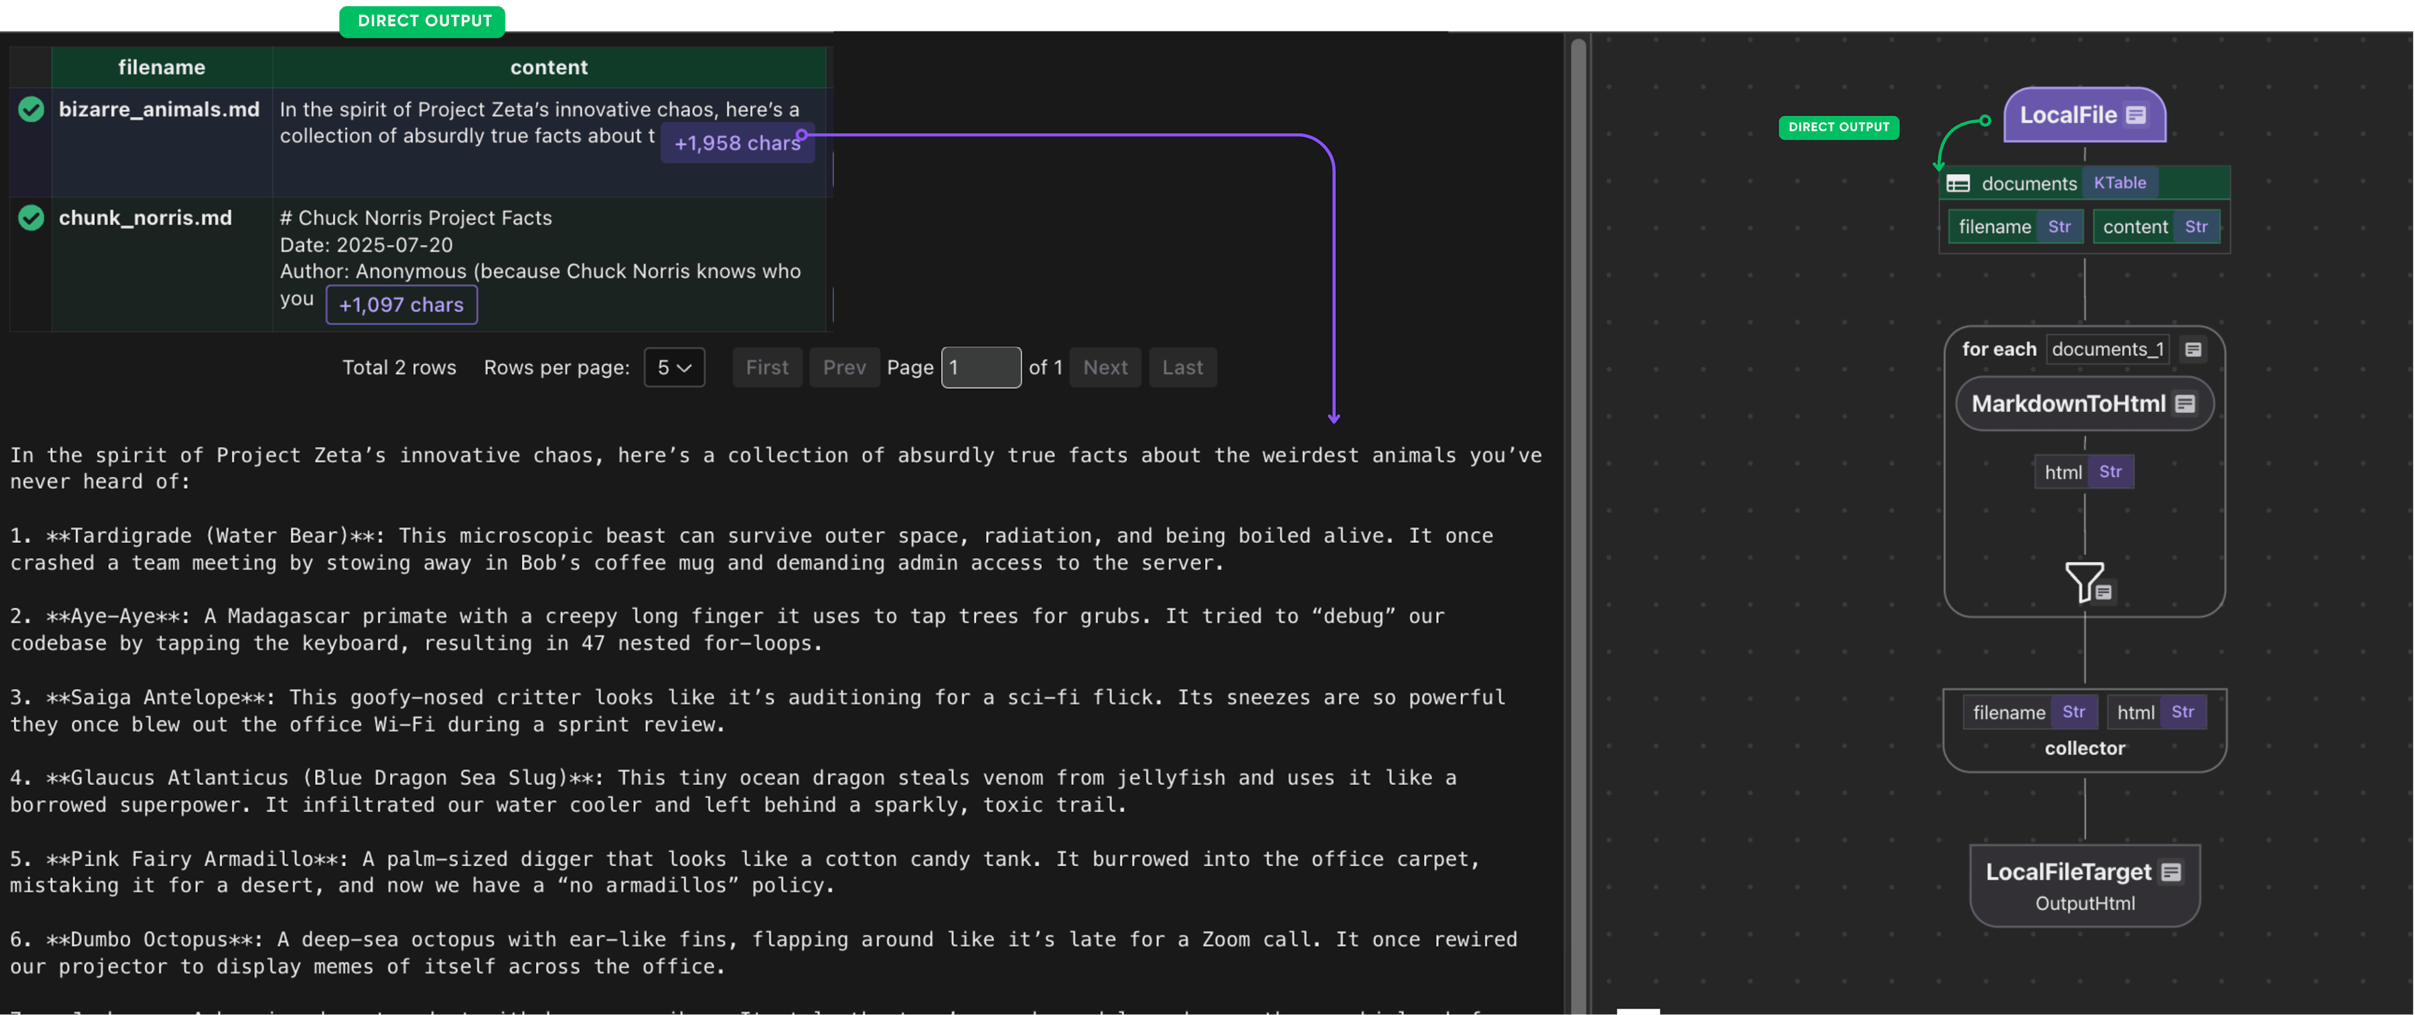Expand the +1,958 chars content preview

pyautogui.click(x=736, y=143)
